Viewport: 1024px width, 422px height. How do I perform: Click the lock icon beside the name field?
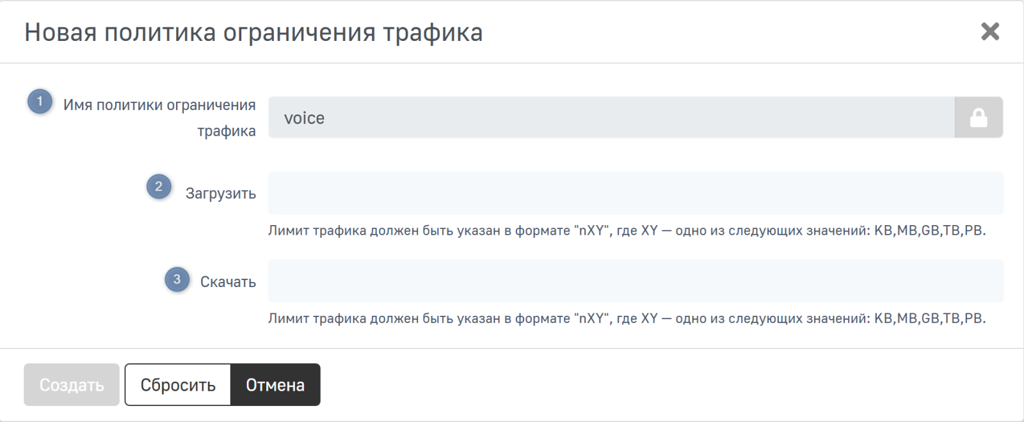978,118
